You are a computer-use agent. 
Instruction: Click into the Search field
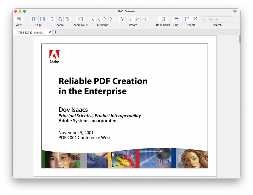[217, 19]
